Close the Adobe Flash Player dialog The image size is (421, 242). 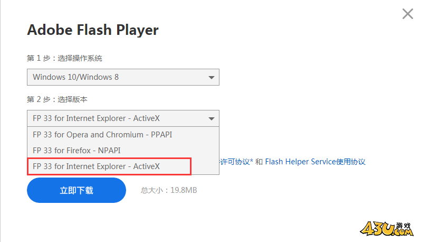click(408, 14)
